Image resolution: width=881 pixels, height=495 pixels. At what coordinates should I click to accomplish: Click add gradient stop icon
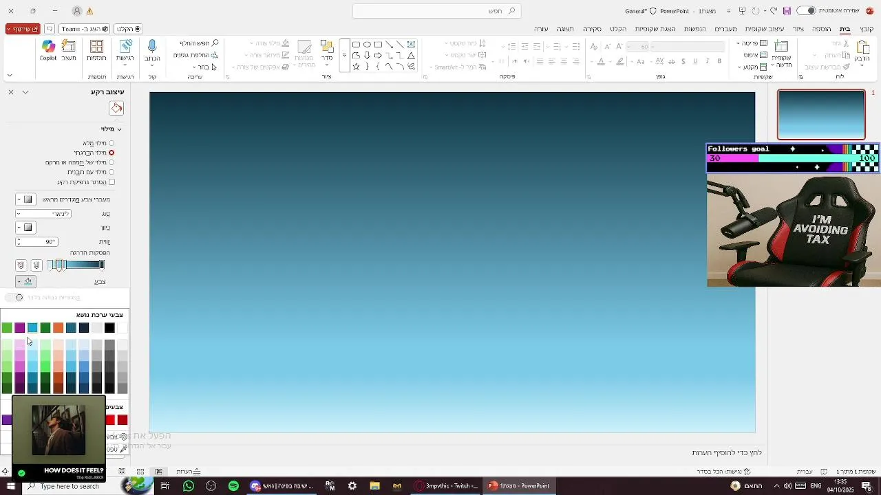tap(36, 265)
